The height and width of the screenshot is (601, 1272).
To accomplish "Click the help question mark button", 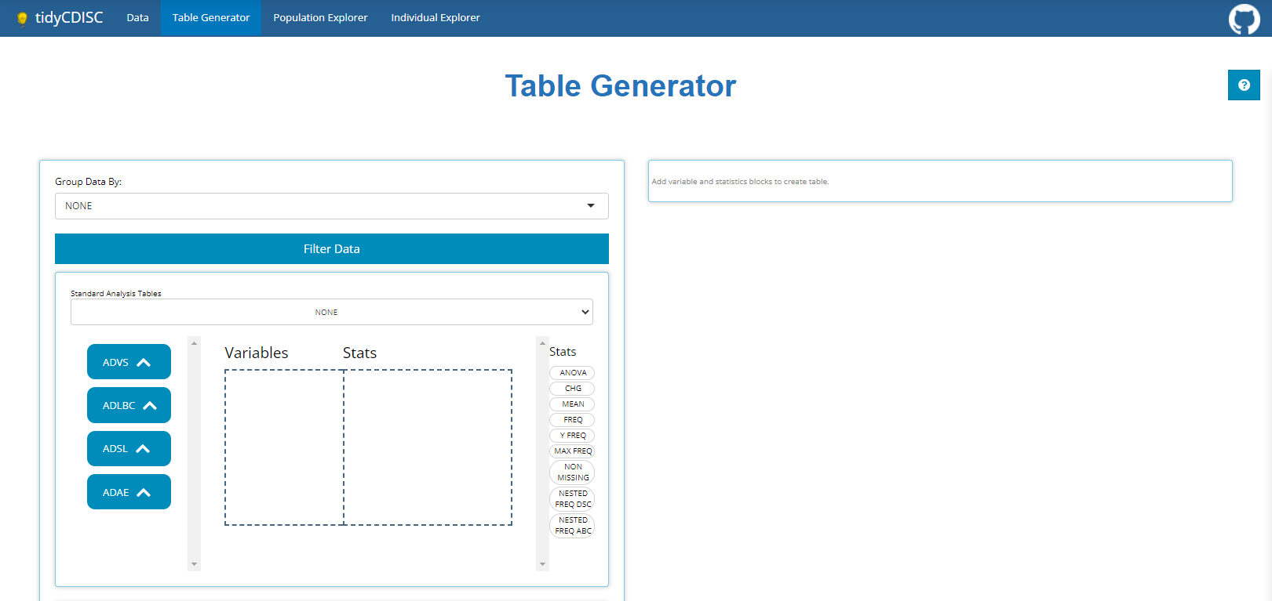I will click(x=1244, y=85).
